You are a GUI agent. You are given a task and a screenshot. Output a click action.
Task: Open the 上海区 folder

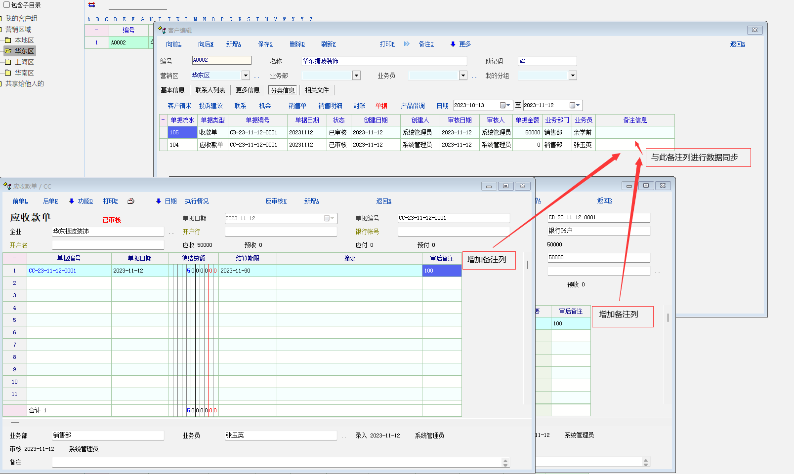click(x=24, y=62)
